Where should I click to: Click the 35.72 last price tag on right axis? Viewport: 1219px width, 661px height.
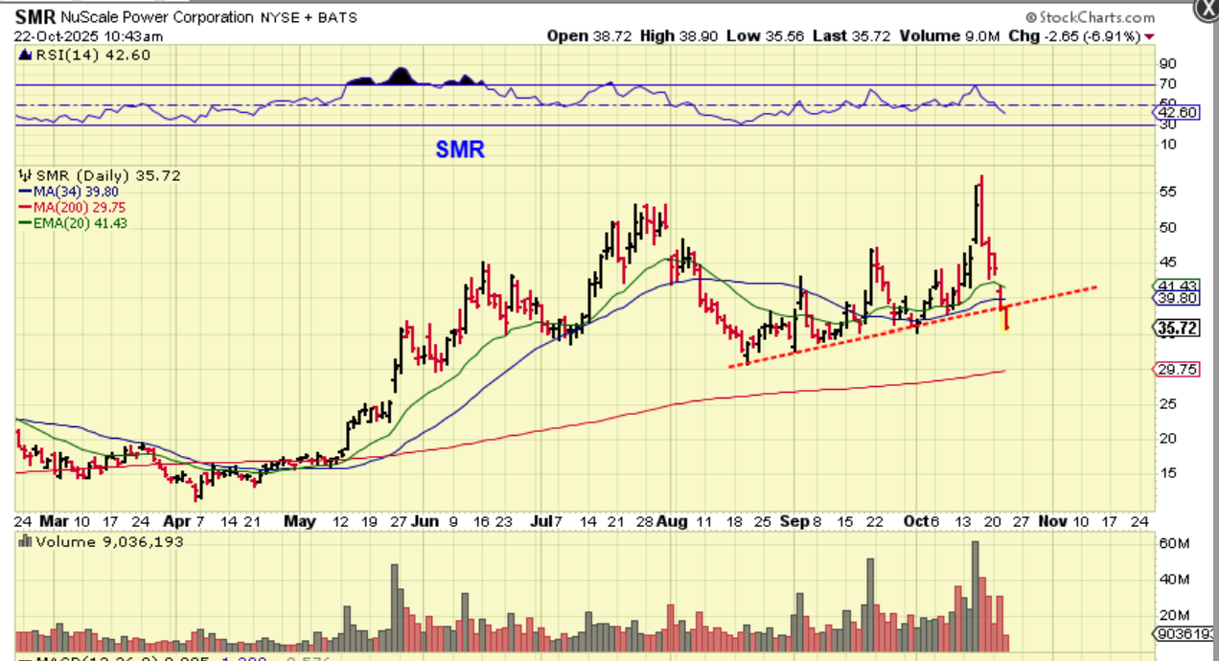click(x=1178, y=327)
